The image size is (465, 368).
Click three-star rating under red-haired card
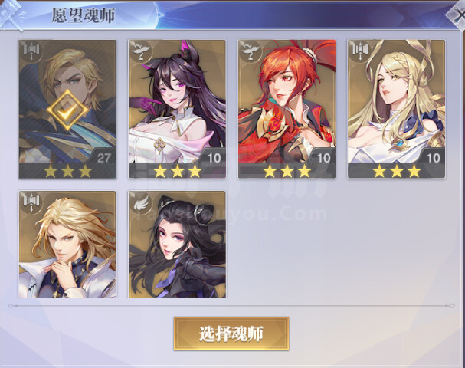pos(287,171)
